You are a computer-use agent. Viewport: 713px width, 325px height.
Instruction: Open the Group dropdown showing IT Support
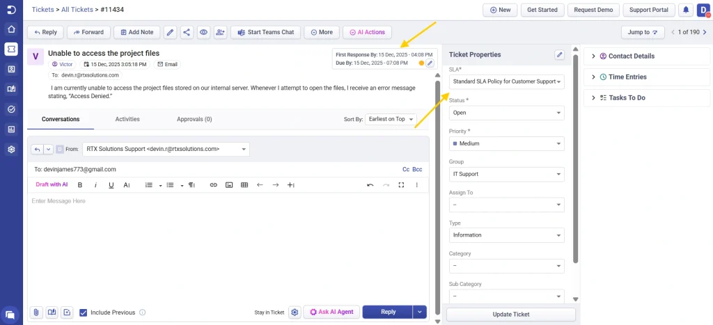(507, 174)
